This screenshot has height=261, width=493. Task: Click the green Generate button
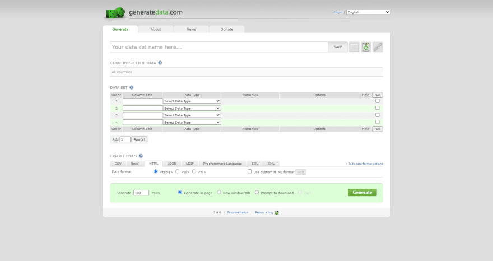coord(362,193)
